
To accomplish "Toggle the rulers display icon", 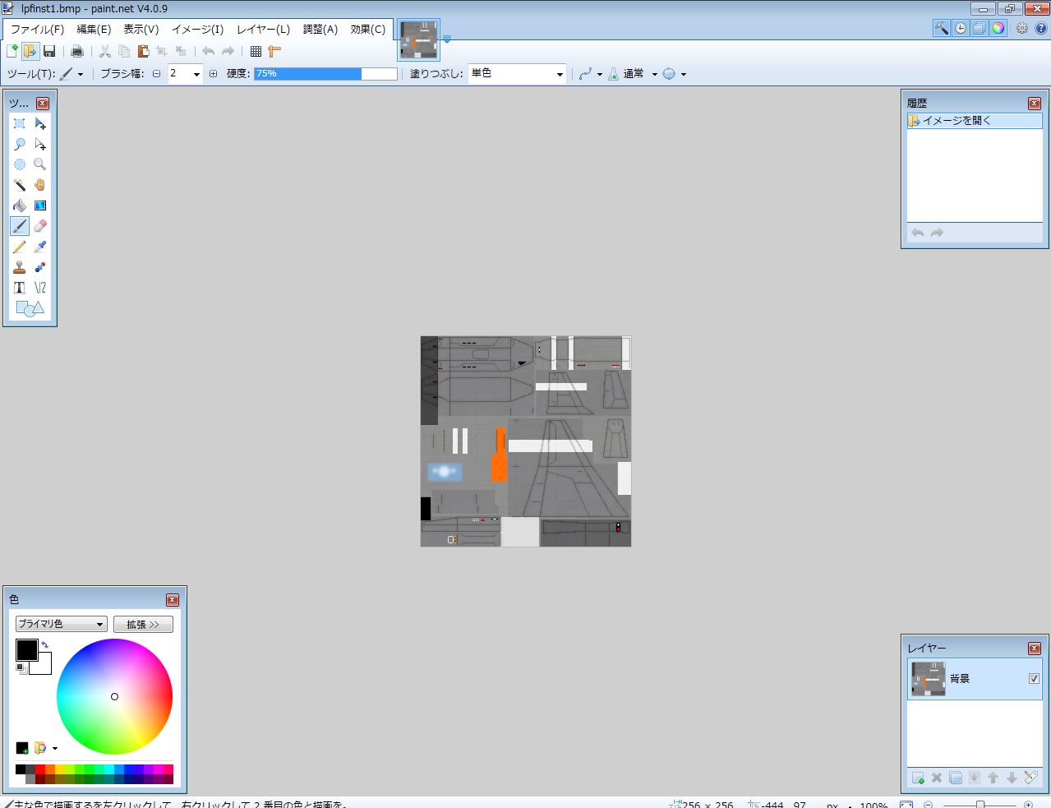I will (x=274, y=51).
